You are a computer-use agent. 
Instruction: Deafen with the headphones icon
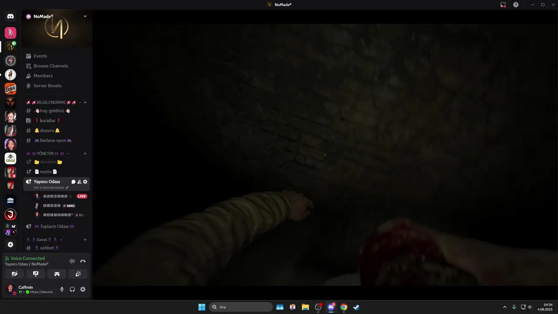[x=72, y=289]
